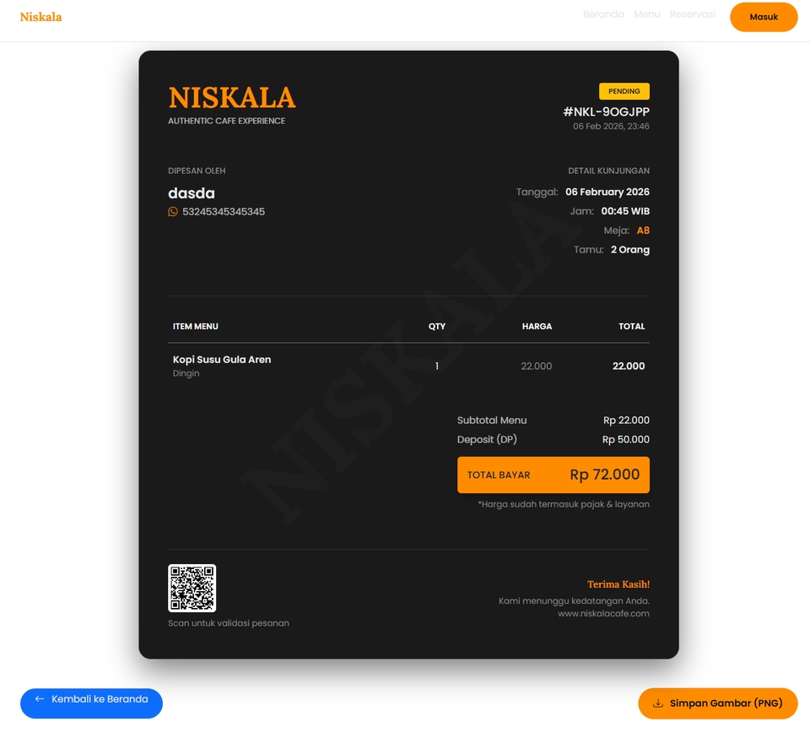Click the customer name dasda
The height and width of the screenshot is (733, 810).
pyautogui.click(x=192, y=193)
